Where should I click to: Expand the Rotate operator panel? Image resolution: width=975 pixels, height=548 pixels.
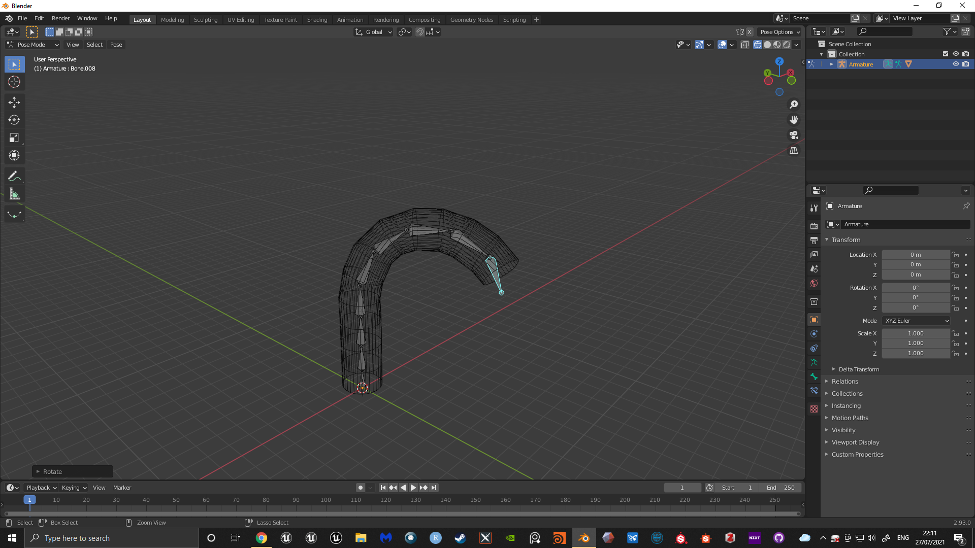(73, 471)
